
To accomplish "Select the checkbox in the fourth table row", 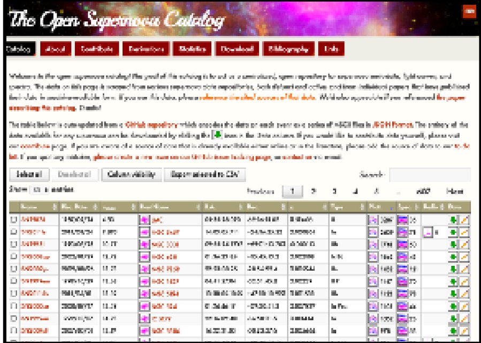I will pos(14,257).
